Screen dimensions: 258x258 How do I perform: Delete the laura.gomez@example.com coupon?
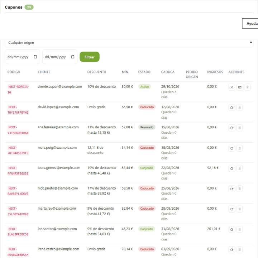[240, 168]
